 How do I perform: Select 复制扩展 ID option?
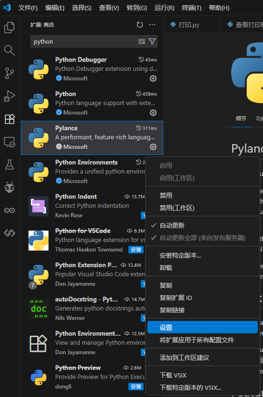click(203, 298)
